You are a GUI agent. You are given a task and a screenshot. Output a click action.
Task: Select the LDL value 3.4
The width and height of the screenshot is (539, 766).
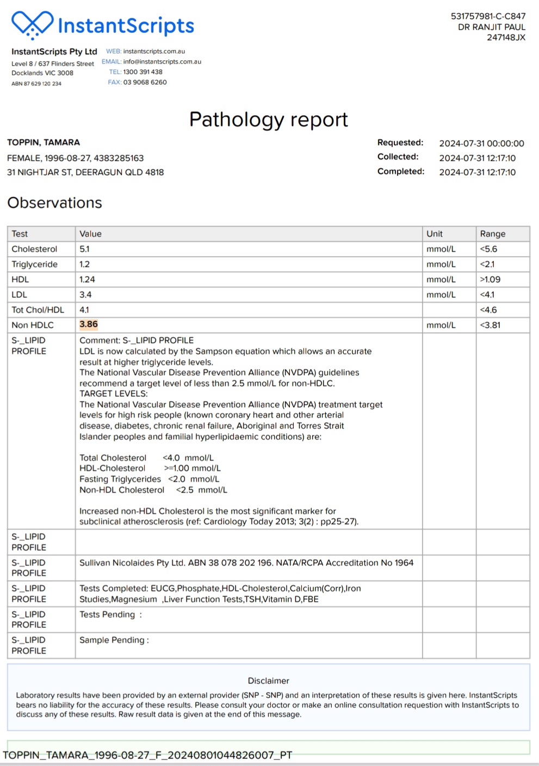point(85,295)
